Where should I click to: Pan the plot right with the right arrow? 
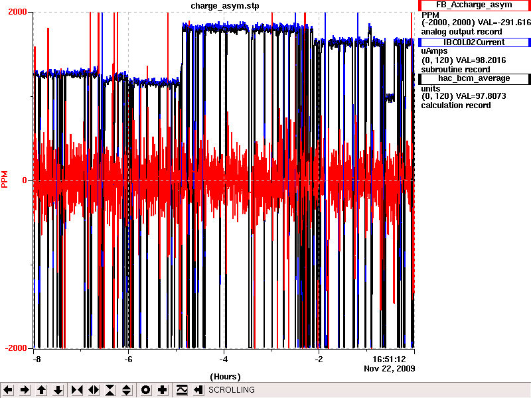25,390
